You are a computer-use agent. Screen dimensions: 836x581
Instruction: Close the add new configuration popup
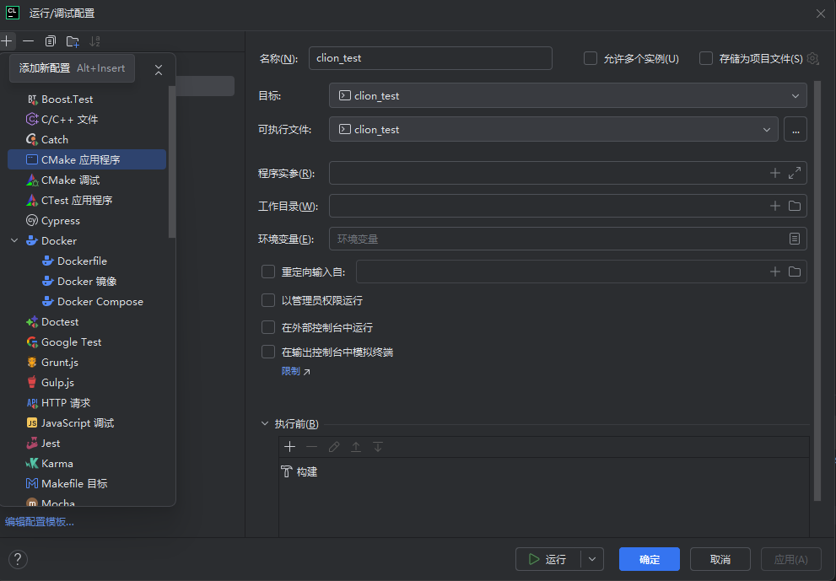[159, 70]
